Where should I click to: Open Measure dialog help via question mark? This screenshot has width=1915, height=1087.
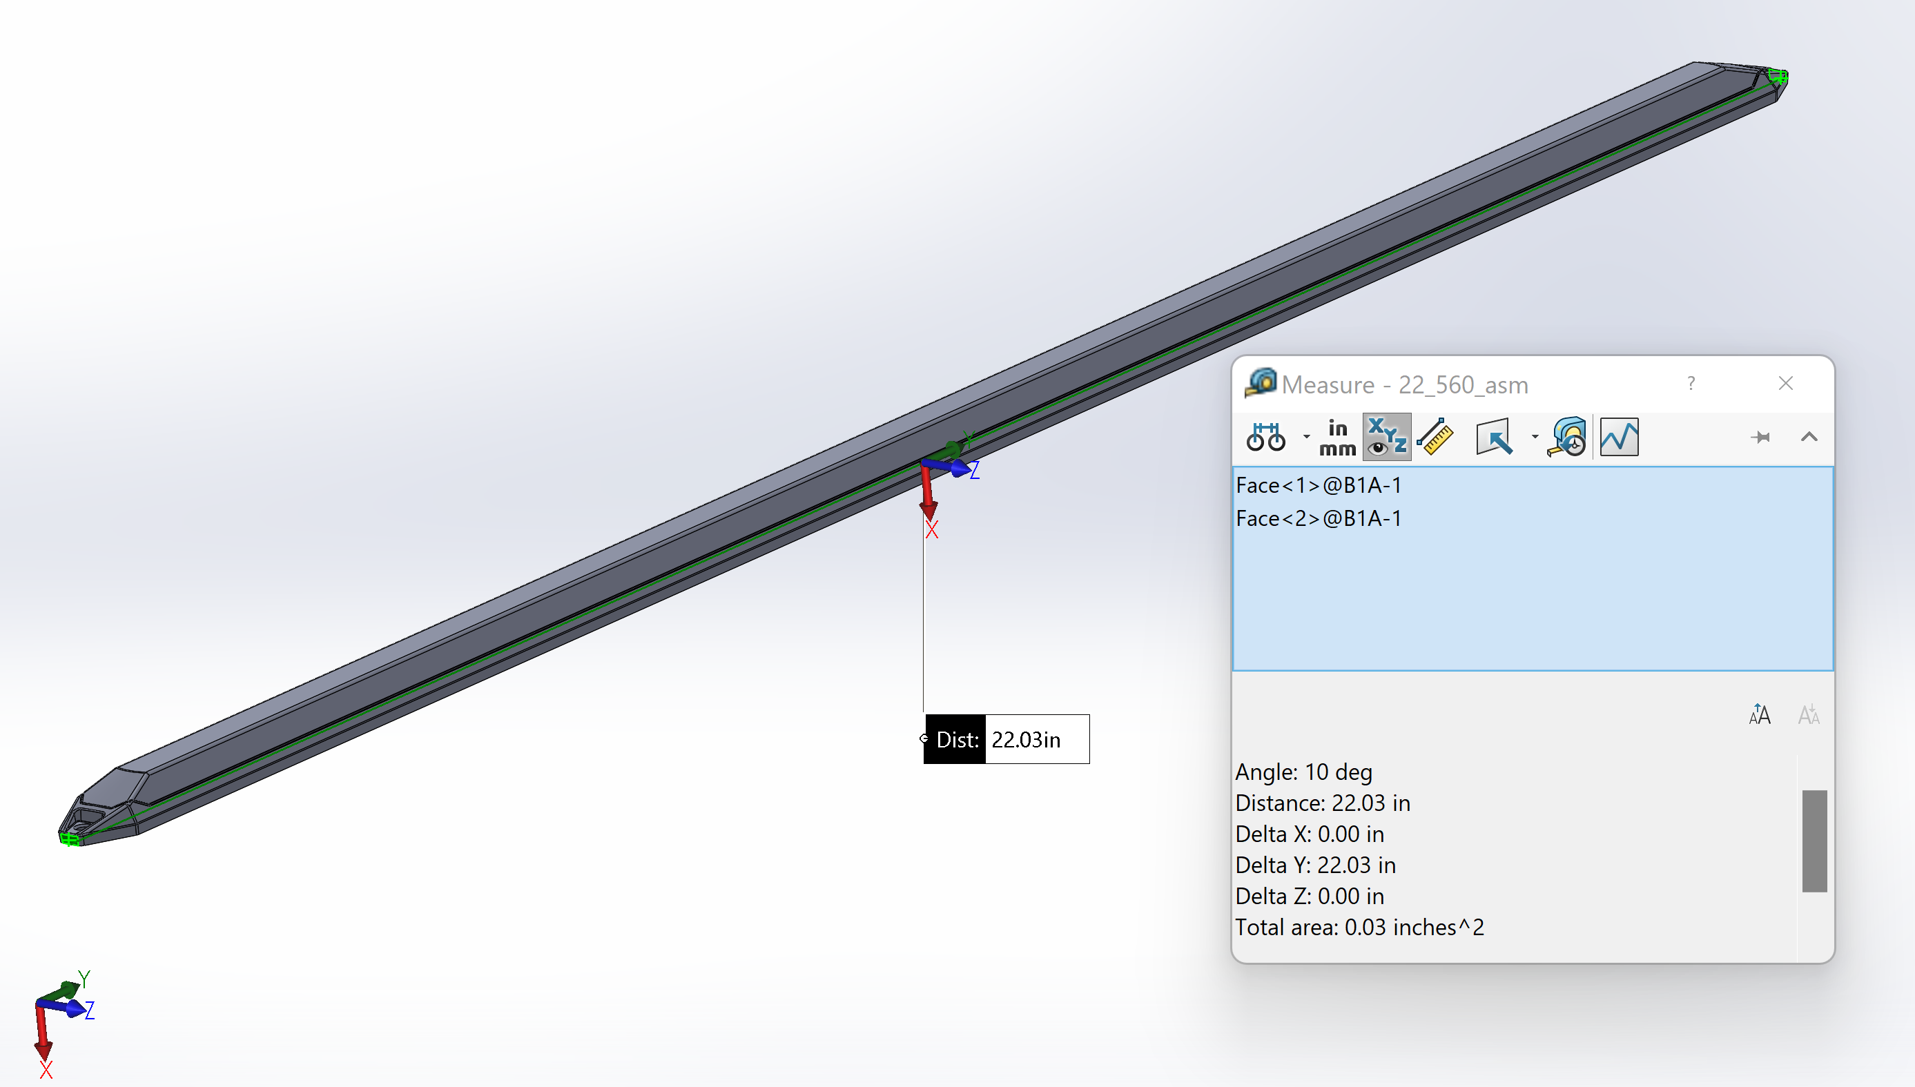pos(1691,383)
